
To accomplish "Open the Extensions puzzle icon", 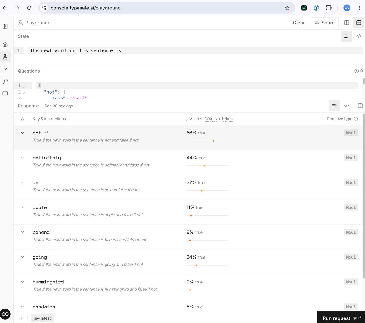I will point(329,8).
